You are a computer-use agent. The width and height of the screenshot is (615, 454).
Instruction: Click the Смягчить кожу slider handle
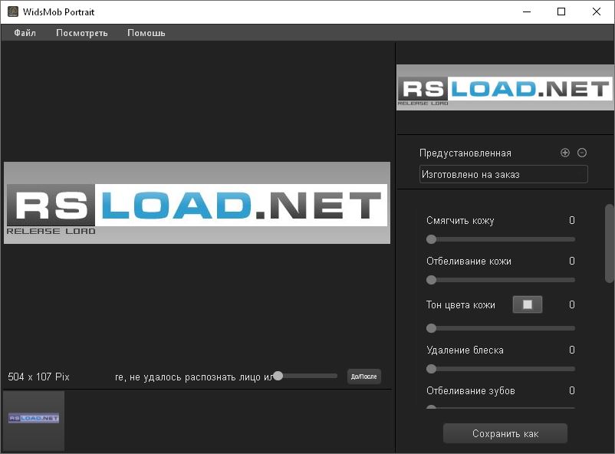tap(431, 239)
